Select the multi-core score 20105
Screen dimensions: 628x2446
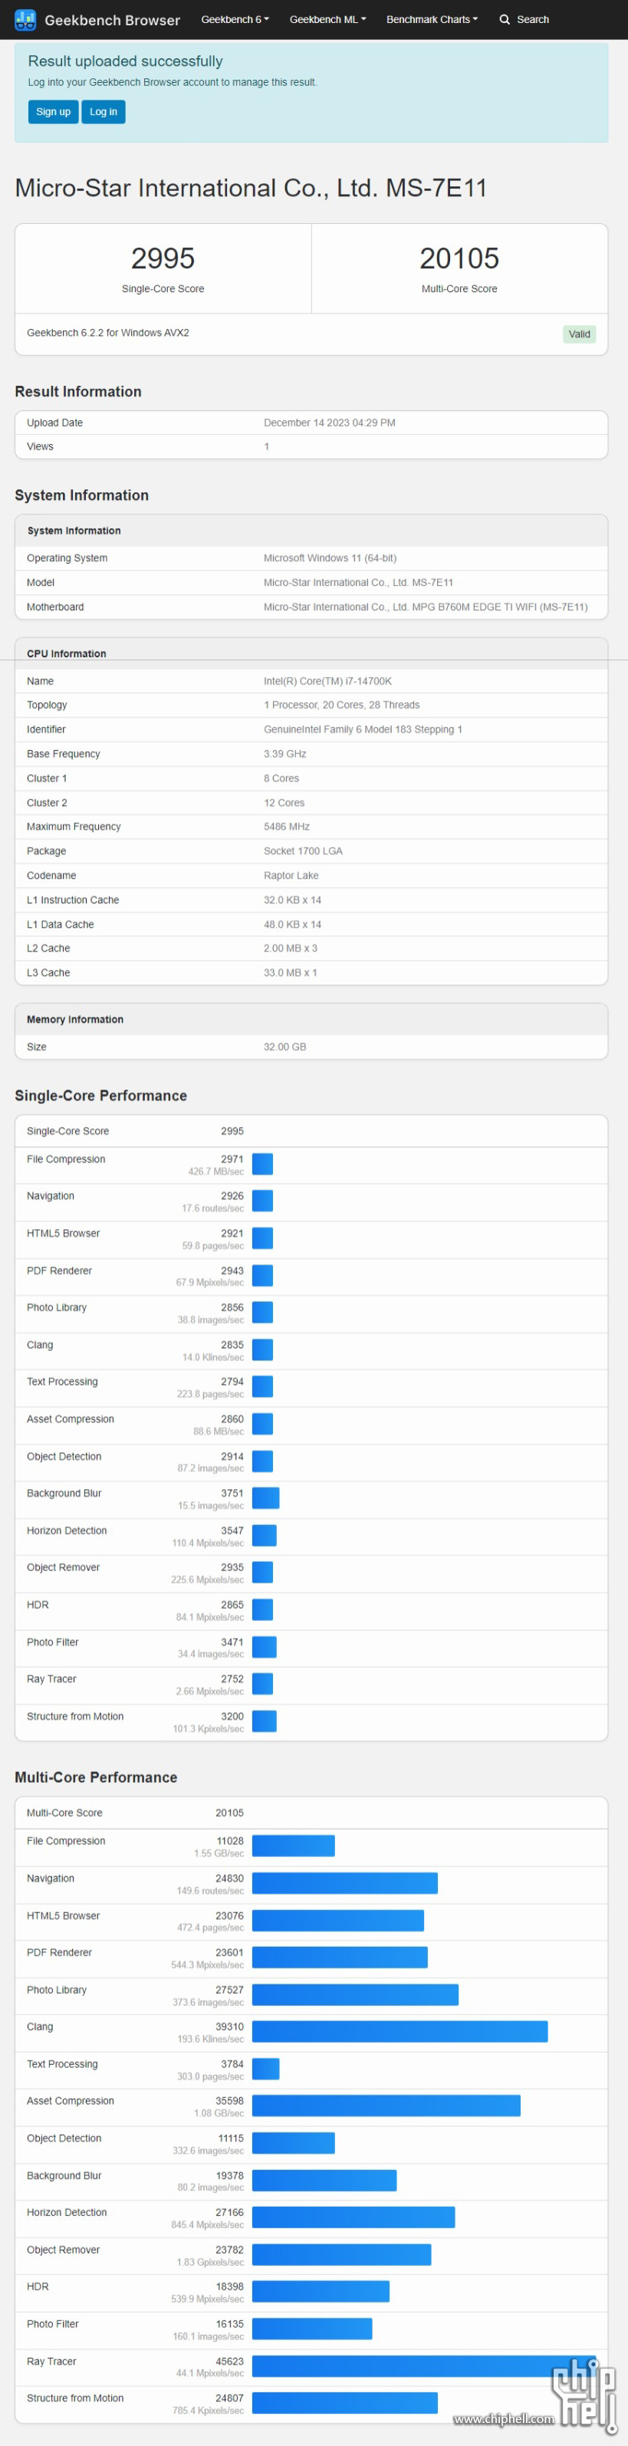click(x=459, y=258)
